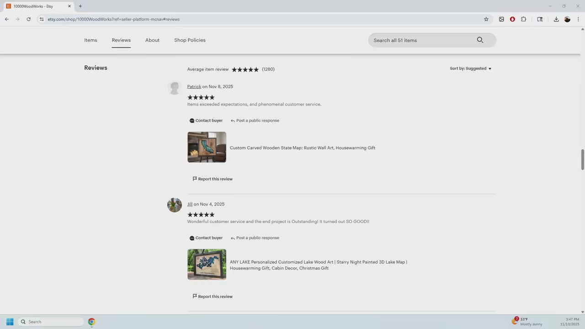Open a new browser tab
The height and width of the screenshot is (329, 585).
pos(80,6)
